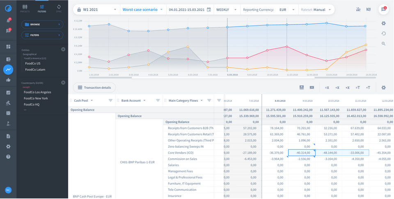Switch to the Presets tab
394x199 pixels.
tap(25, 9)
